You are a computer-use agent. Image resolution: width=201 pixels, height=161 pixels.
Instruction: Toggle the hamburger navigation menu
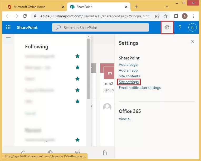point(8,39)
